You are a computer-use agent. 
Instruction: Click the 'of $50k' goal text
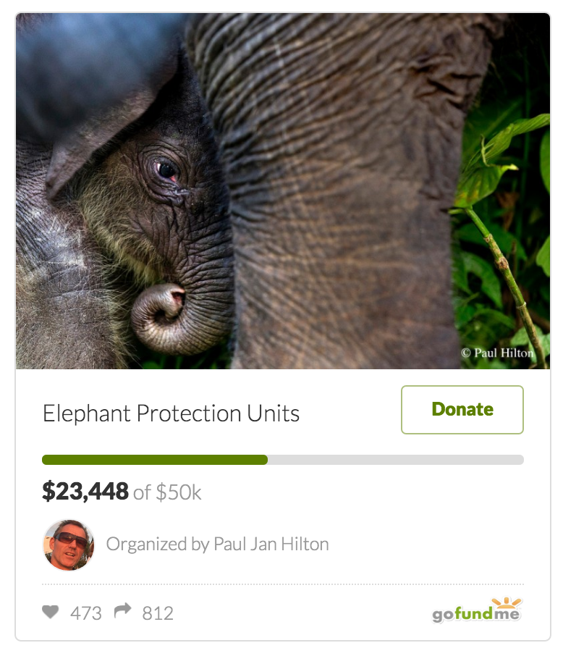pyautogui.click(x=167, y=492)
